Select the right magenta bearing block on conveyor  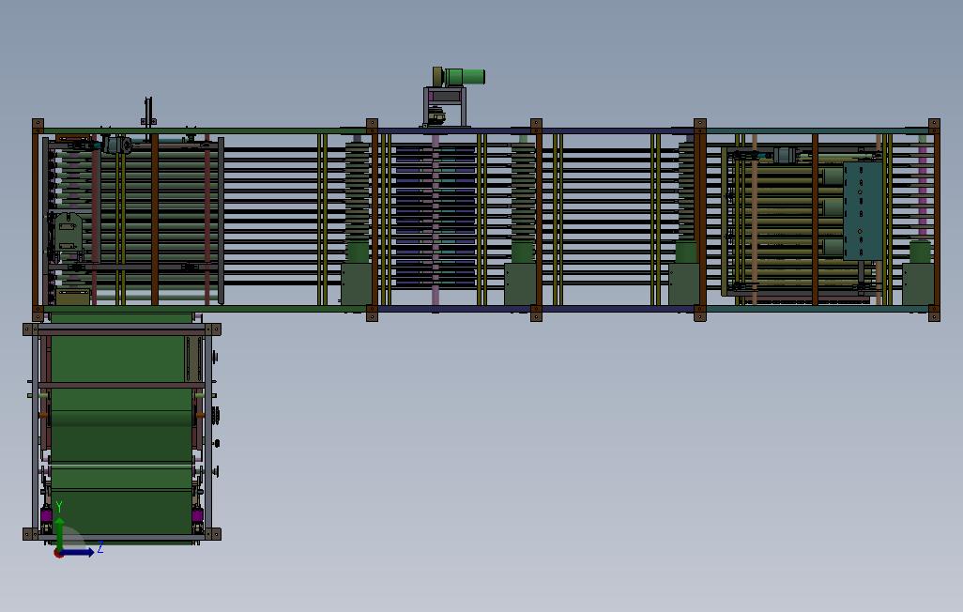[x=197, y=515]
